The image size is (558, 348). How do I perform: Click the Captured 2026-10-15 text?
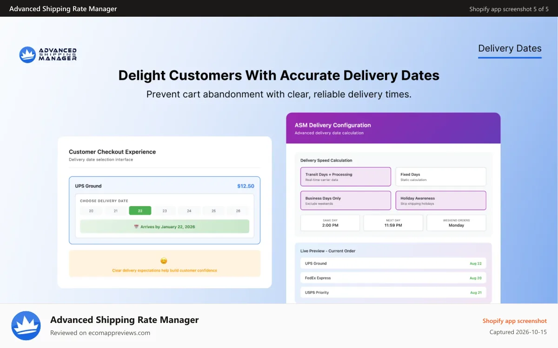point(518,332)
